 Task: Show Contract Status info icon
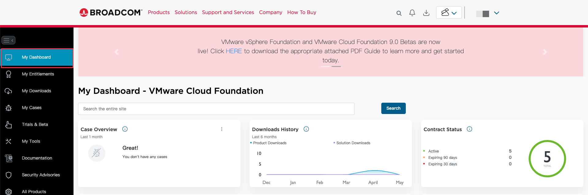pyautogui.click(x=469, y=129)
